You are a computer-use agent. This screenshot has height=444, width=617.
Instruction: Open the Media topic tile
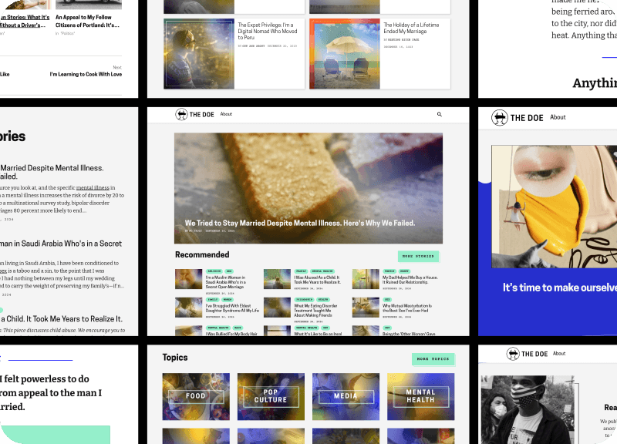(346, 396)
